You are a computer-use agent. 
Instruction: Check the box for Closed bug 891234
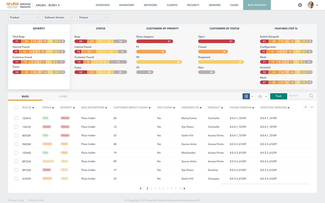coord(16,170)
